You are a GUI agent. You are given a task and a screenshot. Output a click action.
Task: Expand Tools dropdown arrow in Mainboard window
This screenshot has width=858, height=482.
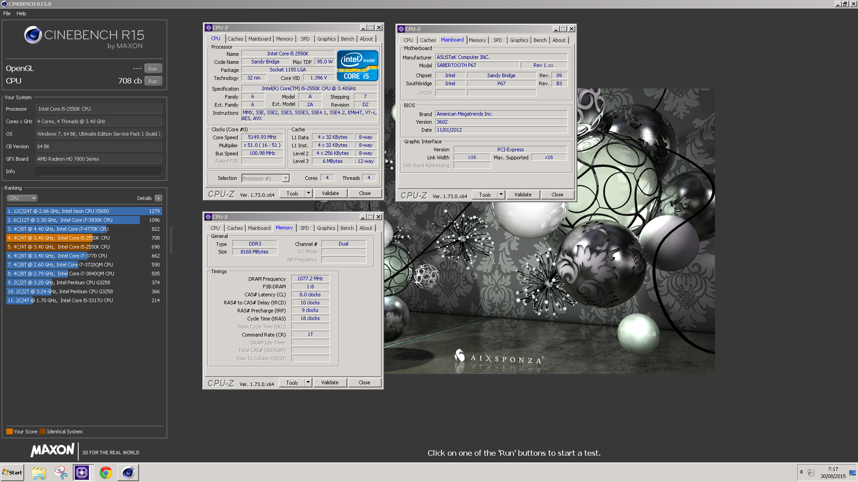click(501, 195)
